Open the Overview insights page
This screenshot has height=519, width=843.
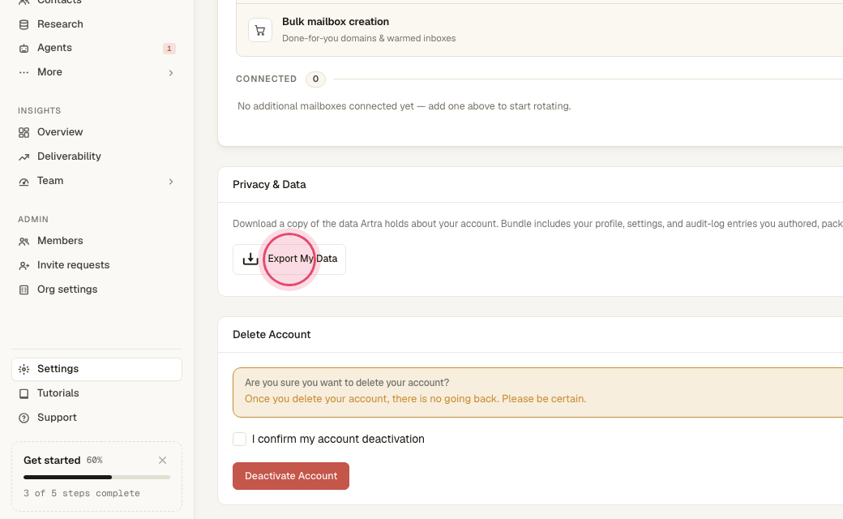pyautogui.click(x=96, y=132)
